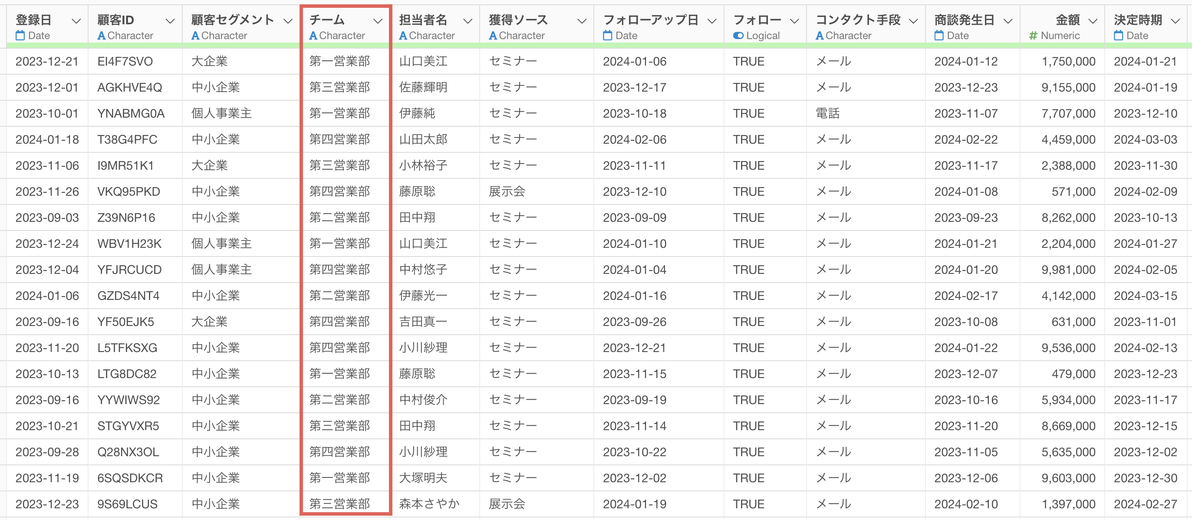The width and height of the screenshot is (1192, 520).
Task: Click customer ID cell EI4F7SVO
Action: 125,61
